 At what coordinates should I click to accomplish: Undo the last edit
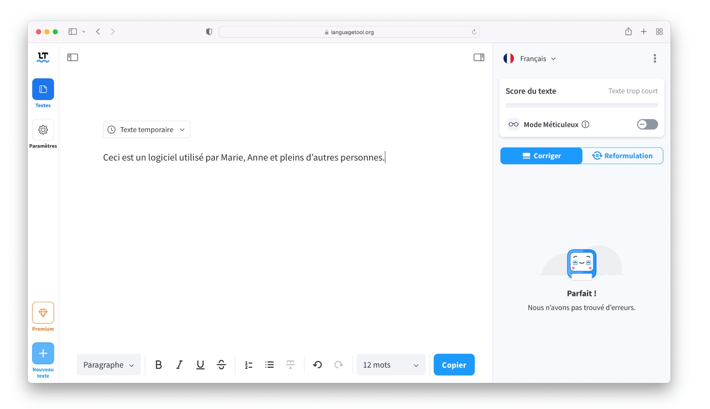(317, 364)
